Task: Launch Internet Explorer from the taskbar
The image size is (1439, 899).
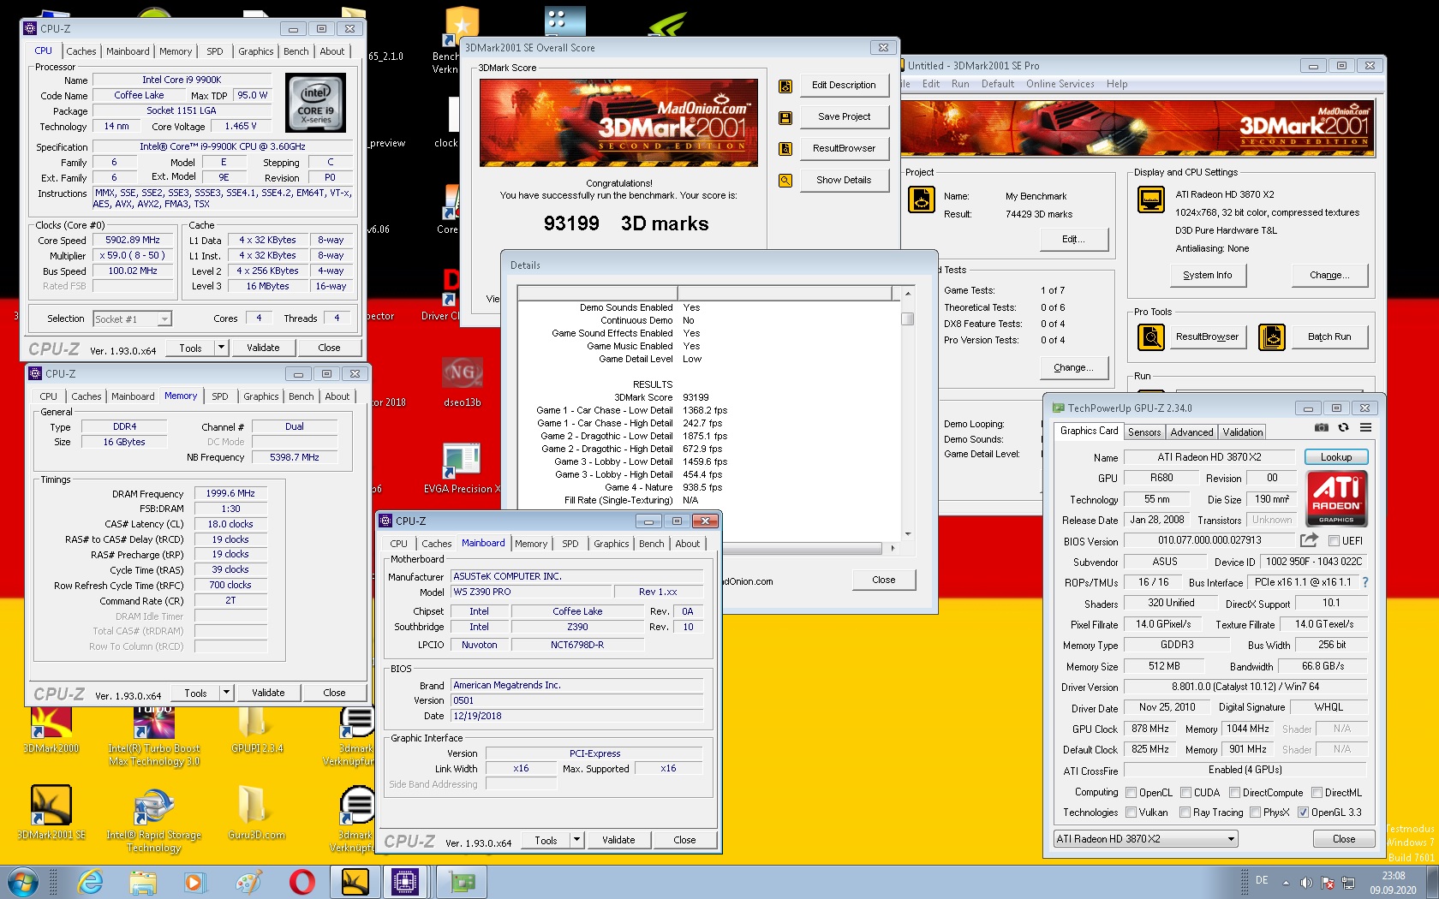Action: (90, 882)
